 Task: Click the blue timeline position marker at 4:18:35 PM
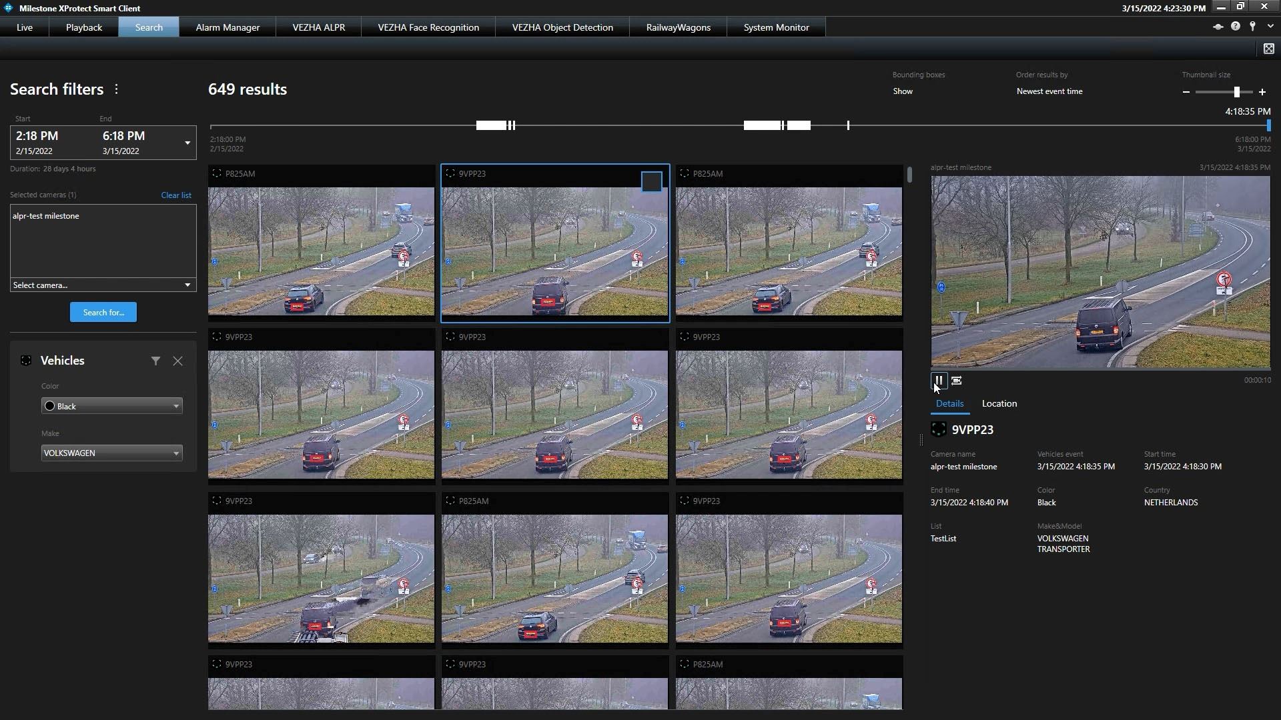click(1268, 125)
